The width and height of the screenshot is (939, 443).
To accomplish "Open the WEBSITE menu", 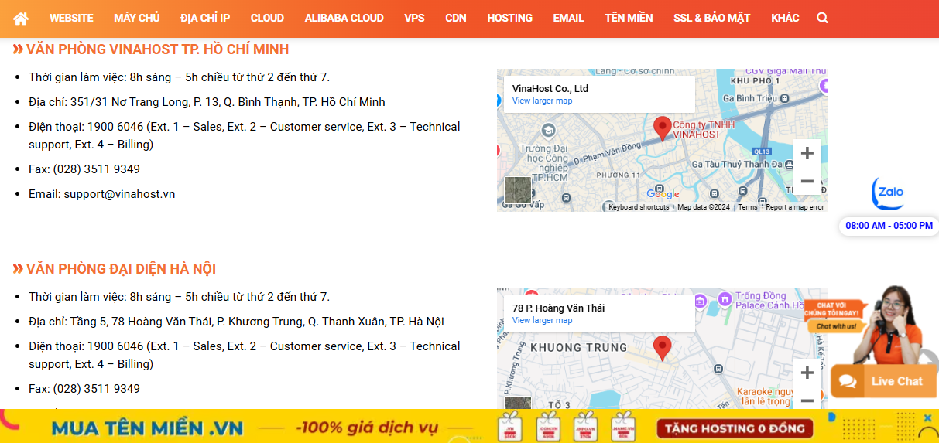I will pos(71,18).
